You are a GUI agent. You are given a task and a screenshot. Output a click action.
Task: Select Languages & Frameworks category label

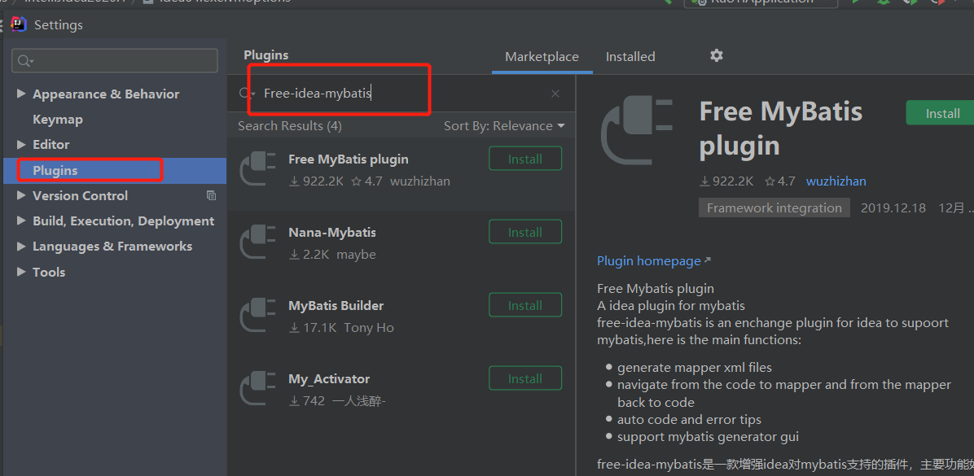tap(112, 247)
